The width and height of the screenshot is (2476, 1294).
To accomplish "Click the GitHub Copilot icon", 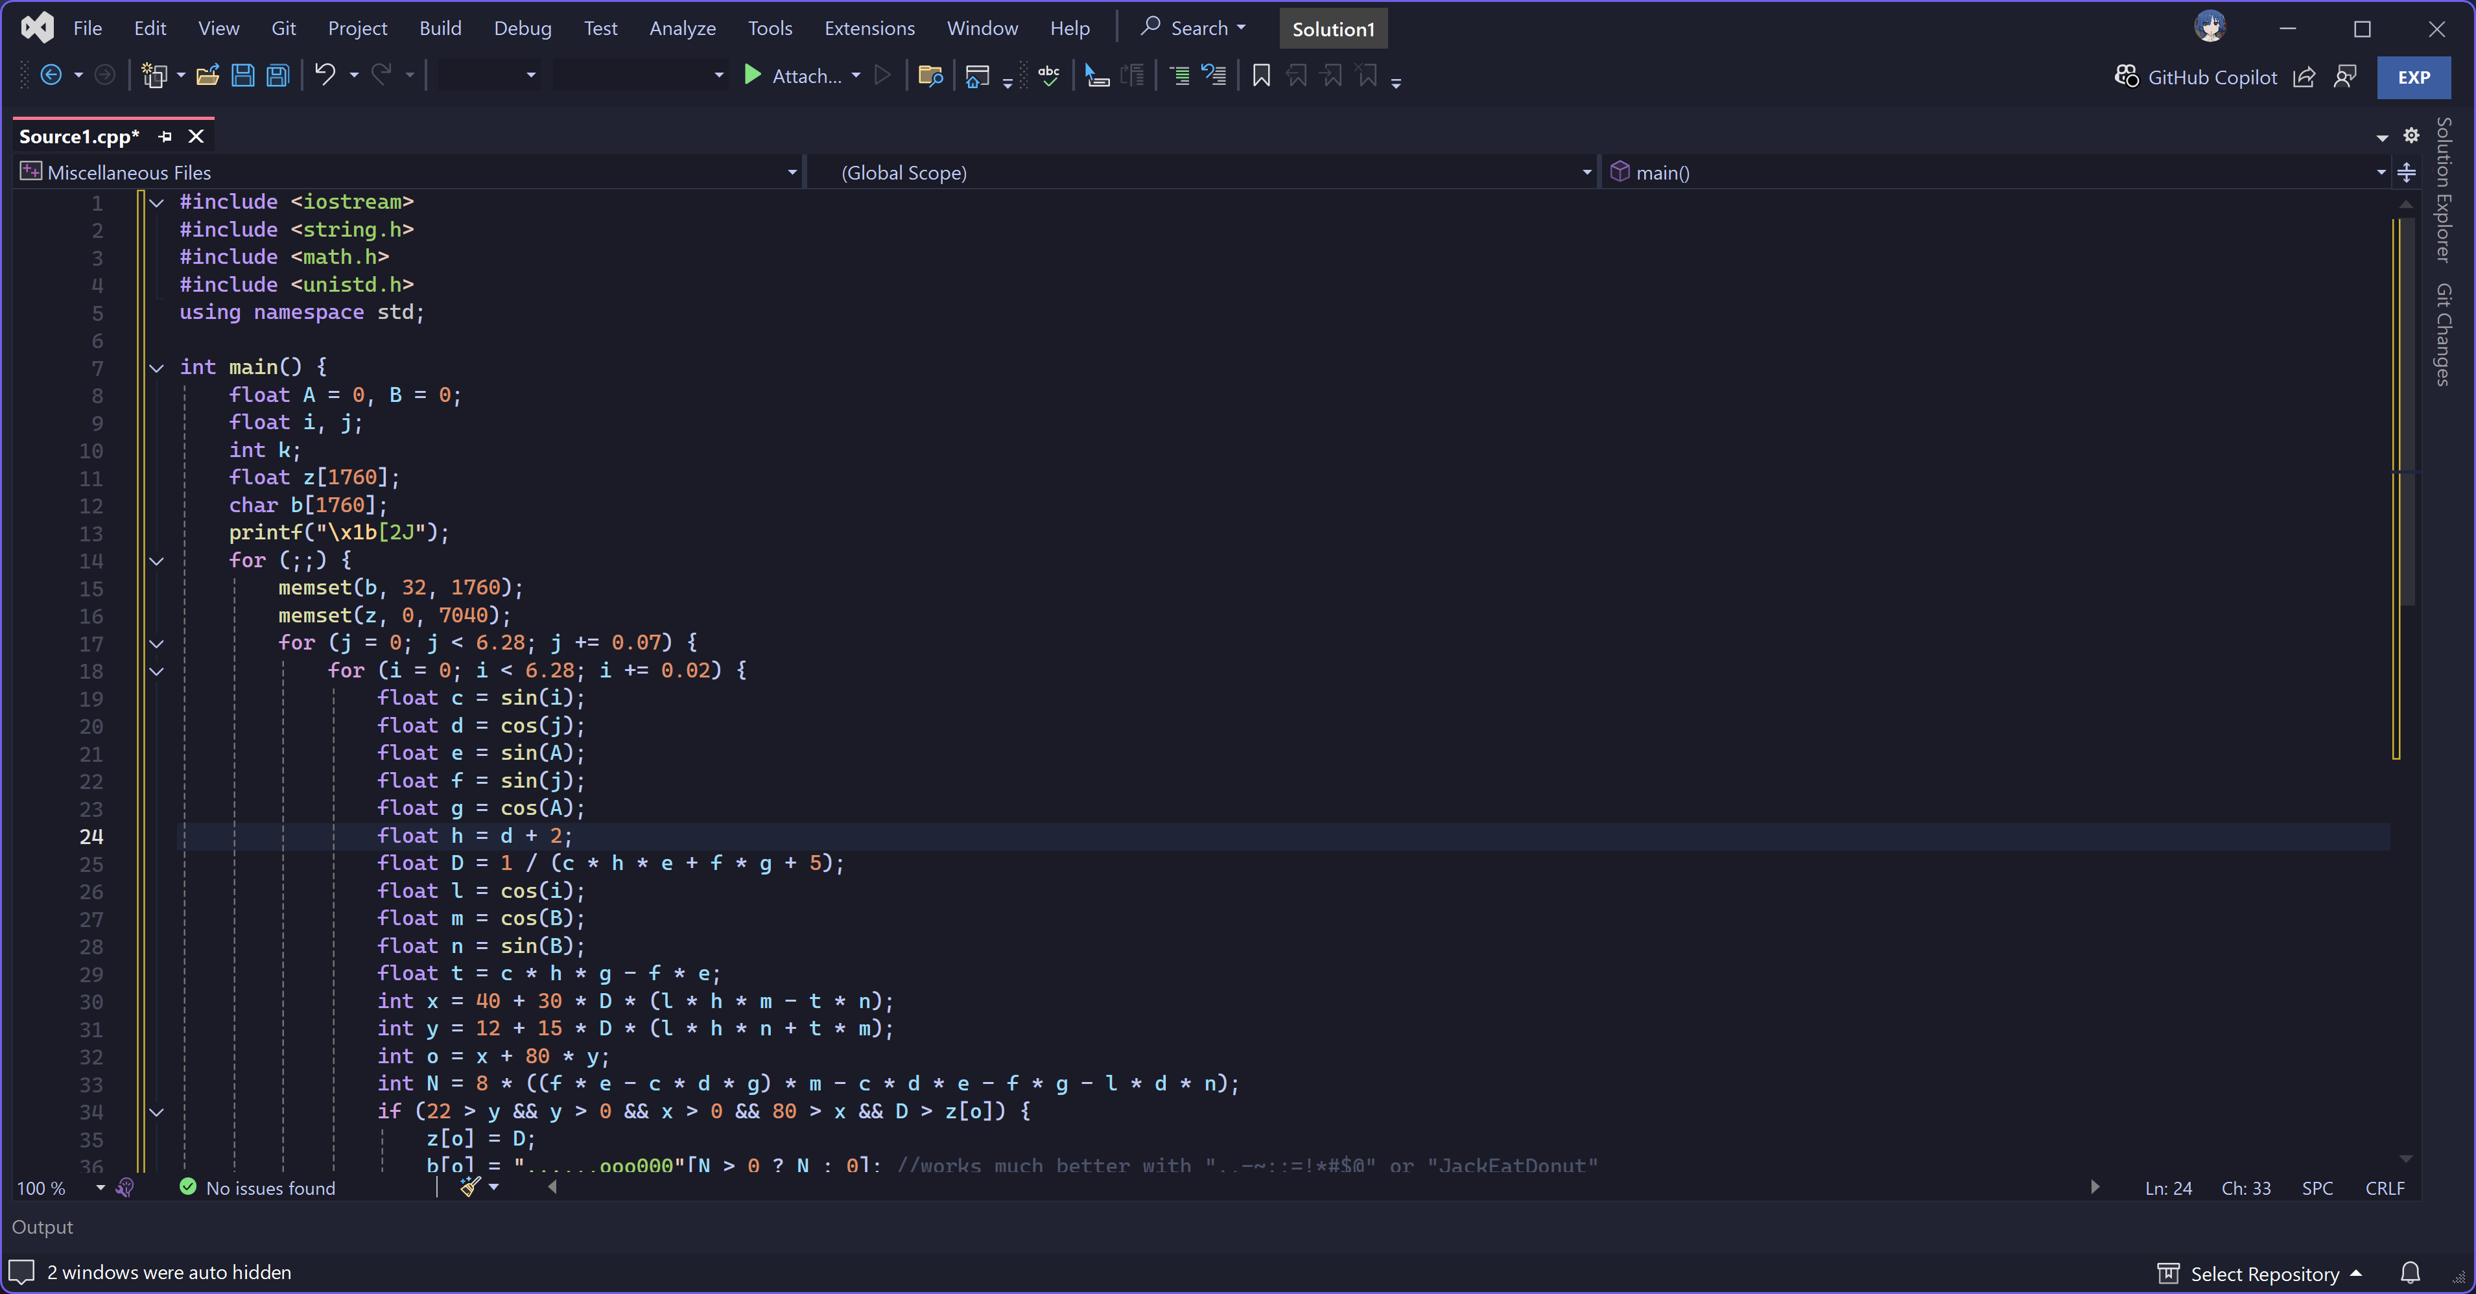I will pyautogui.click(x=2126, y=76).
